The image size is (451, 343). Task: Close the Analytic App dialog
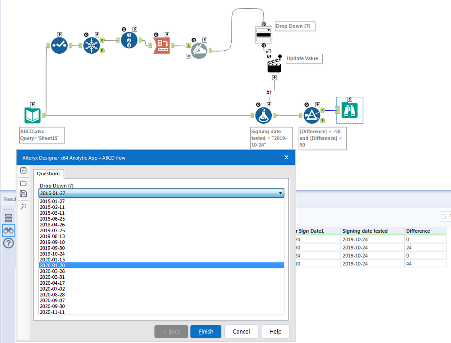286,157
